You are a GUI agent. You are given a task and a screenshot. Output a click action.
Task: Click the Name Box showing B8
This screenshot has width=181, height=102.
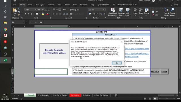17,22
